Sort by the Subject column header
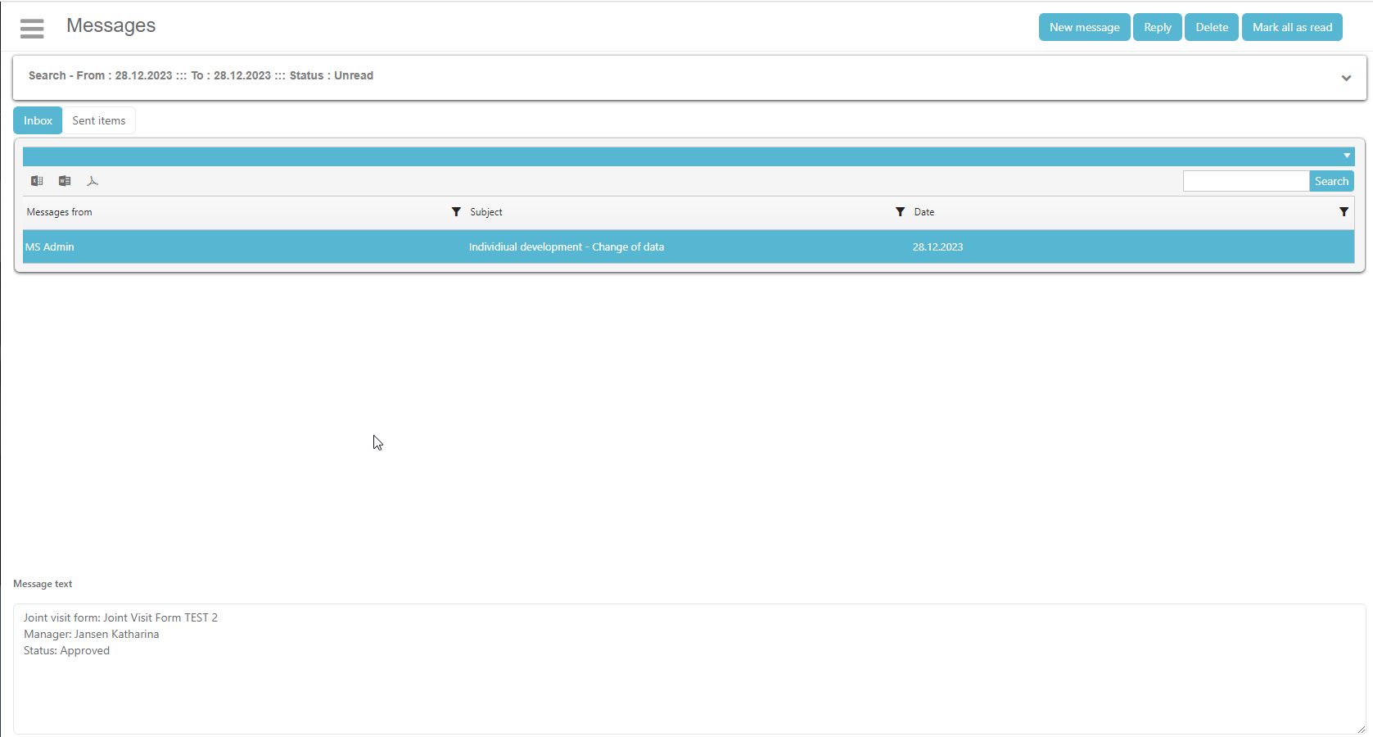 click(x=486, y=212)
